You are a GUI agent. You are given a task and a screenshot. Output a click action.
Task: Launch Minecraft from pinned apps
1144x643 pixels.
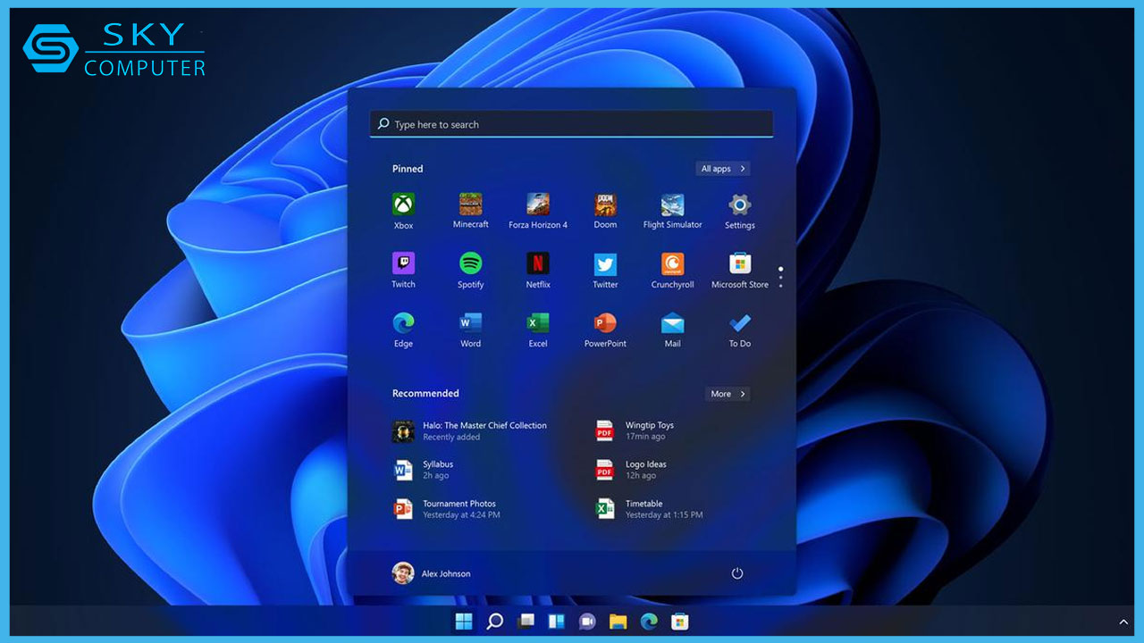(470, 211)
